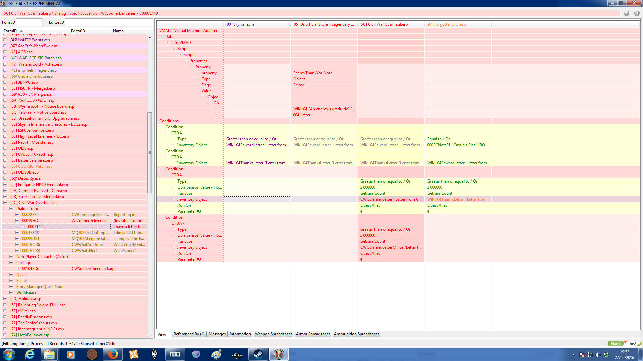Collapse the [6C] Civil War Overhaul.esp node
643x361 pixels.
click(5, 203)
